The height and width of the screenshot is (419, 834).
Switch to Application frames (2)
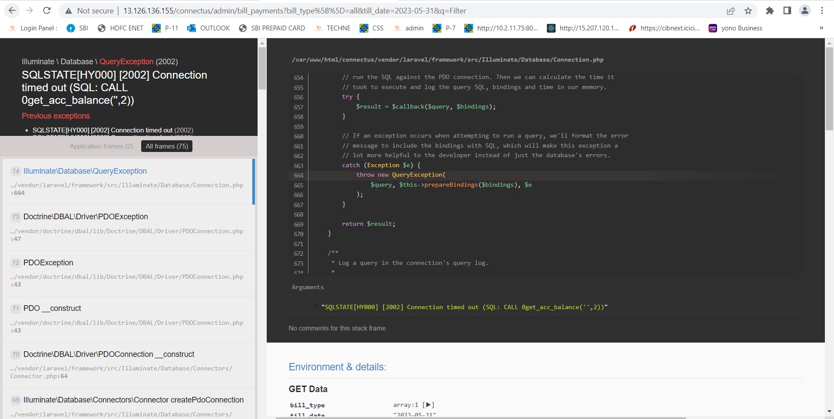(101, 146)
